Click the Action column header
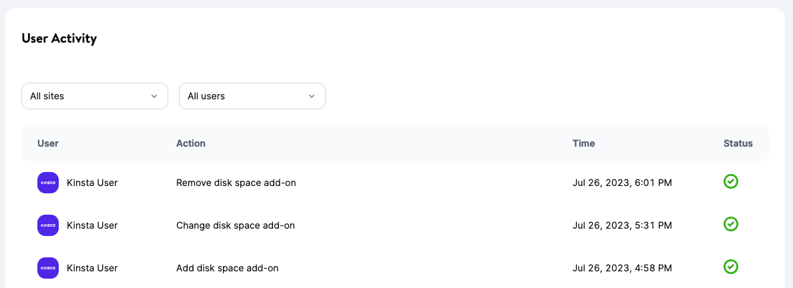This screenshot has height=288, width=793. tap(191, 143)
